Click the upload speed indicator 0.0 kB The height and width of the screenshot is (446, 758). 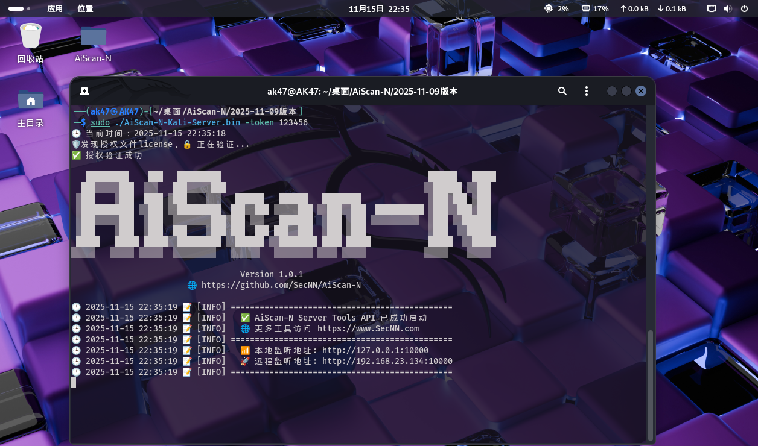coord(634,8)
